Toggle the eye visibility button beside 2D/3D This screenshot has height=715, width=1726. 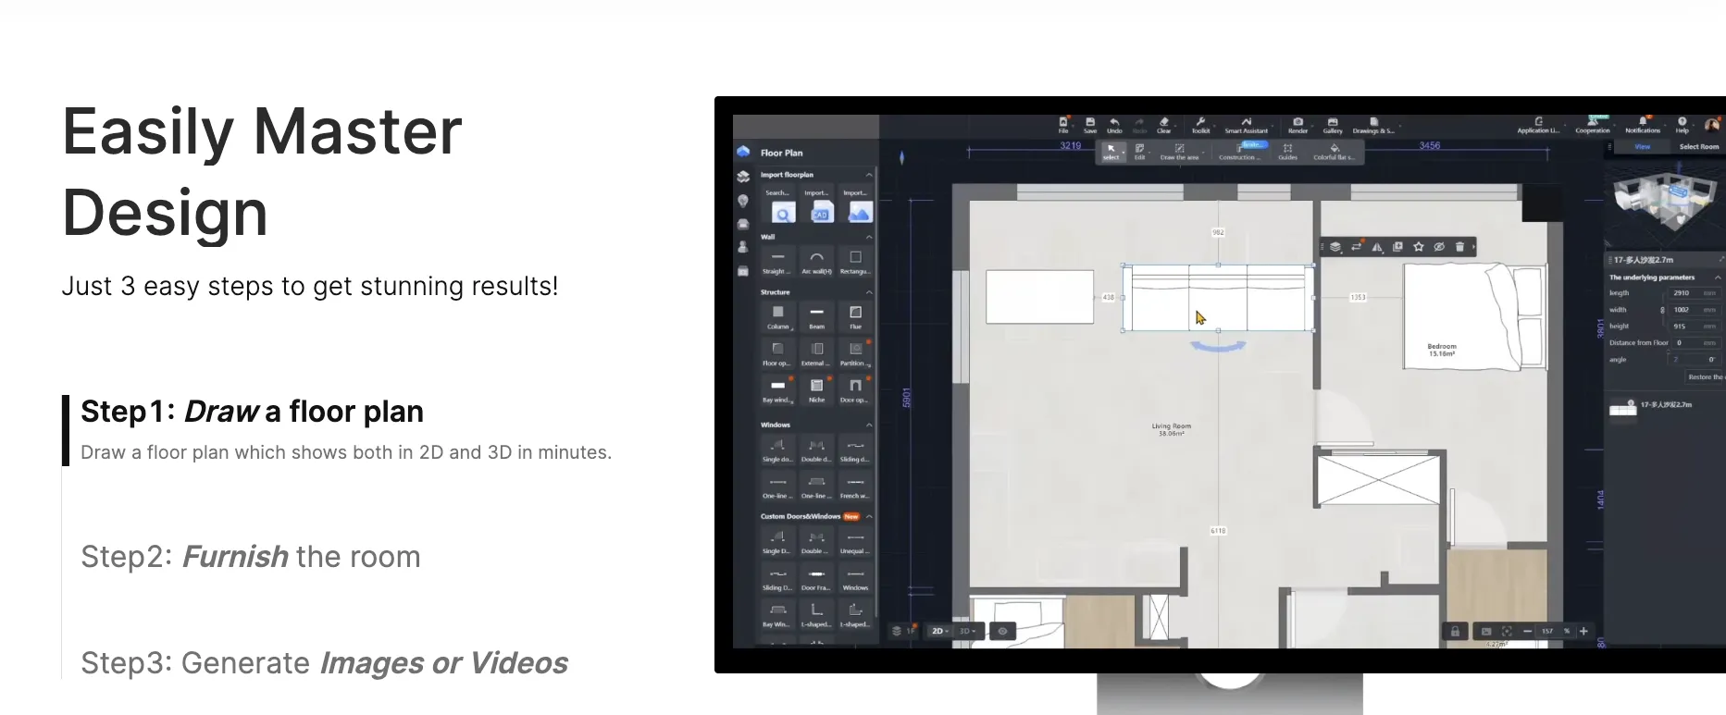coord(1002,631)
